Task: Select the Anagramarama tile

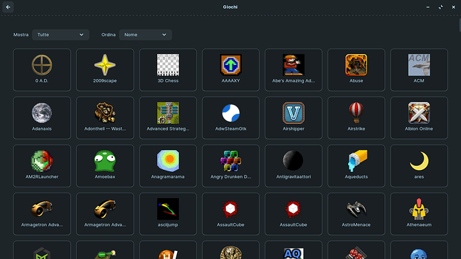Action: coord(168,166)
